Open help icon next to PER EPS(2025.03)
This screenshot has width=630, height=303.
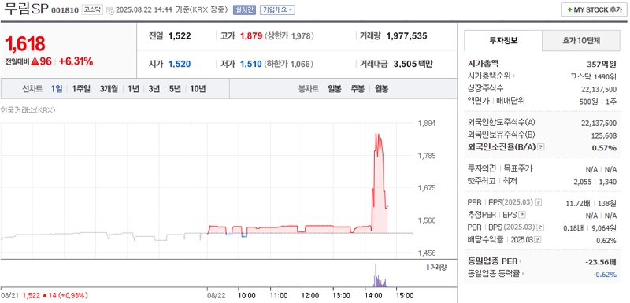(x=539, y=202)
